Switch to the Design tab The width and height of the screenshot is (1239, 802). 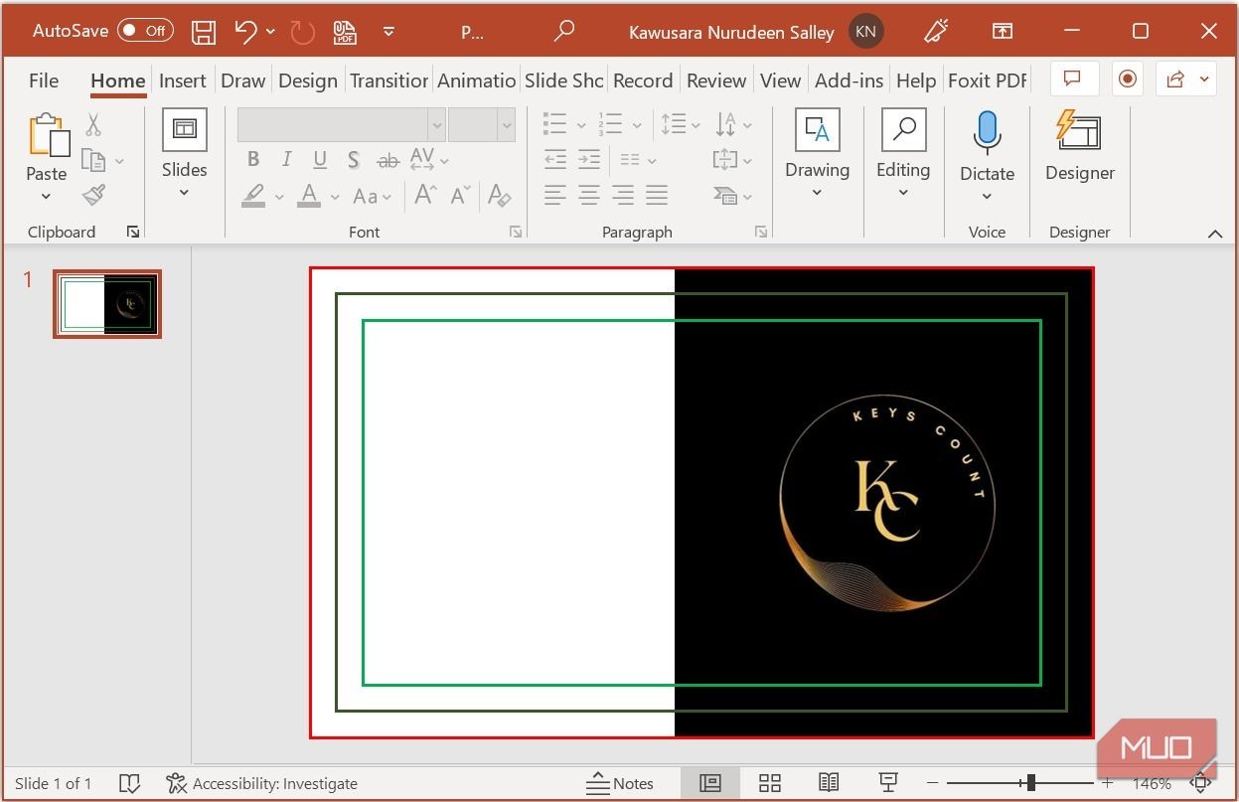click(x=308, y=80)
